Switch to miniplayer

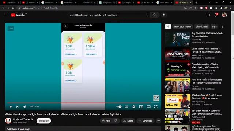[x=141, y=107]
